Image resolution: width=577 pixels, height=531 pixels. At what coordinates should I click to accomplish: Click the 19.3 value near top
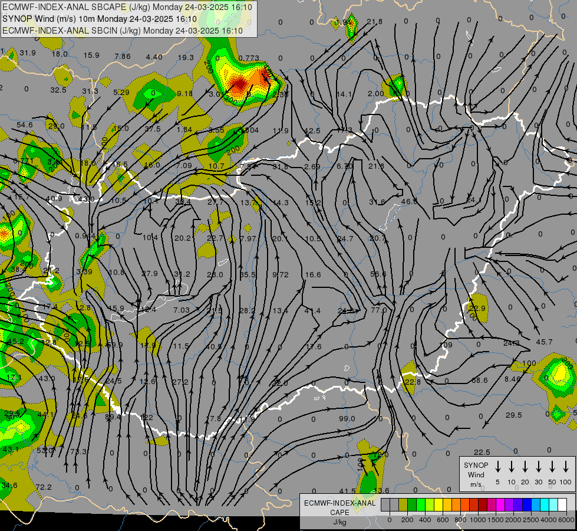186,57
